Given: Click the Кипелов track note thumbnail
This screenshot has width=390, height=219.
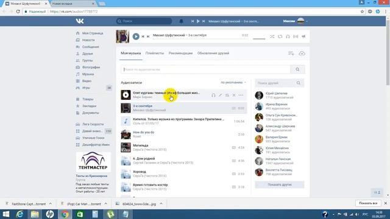Looking at the screenshot, I should click(126, 121).
